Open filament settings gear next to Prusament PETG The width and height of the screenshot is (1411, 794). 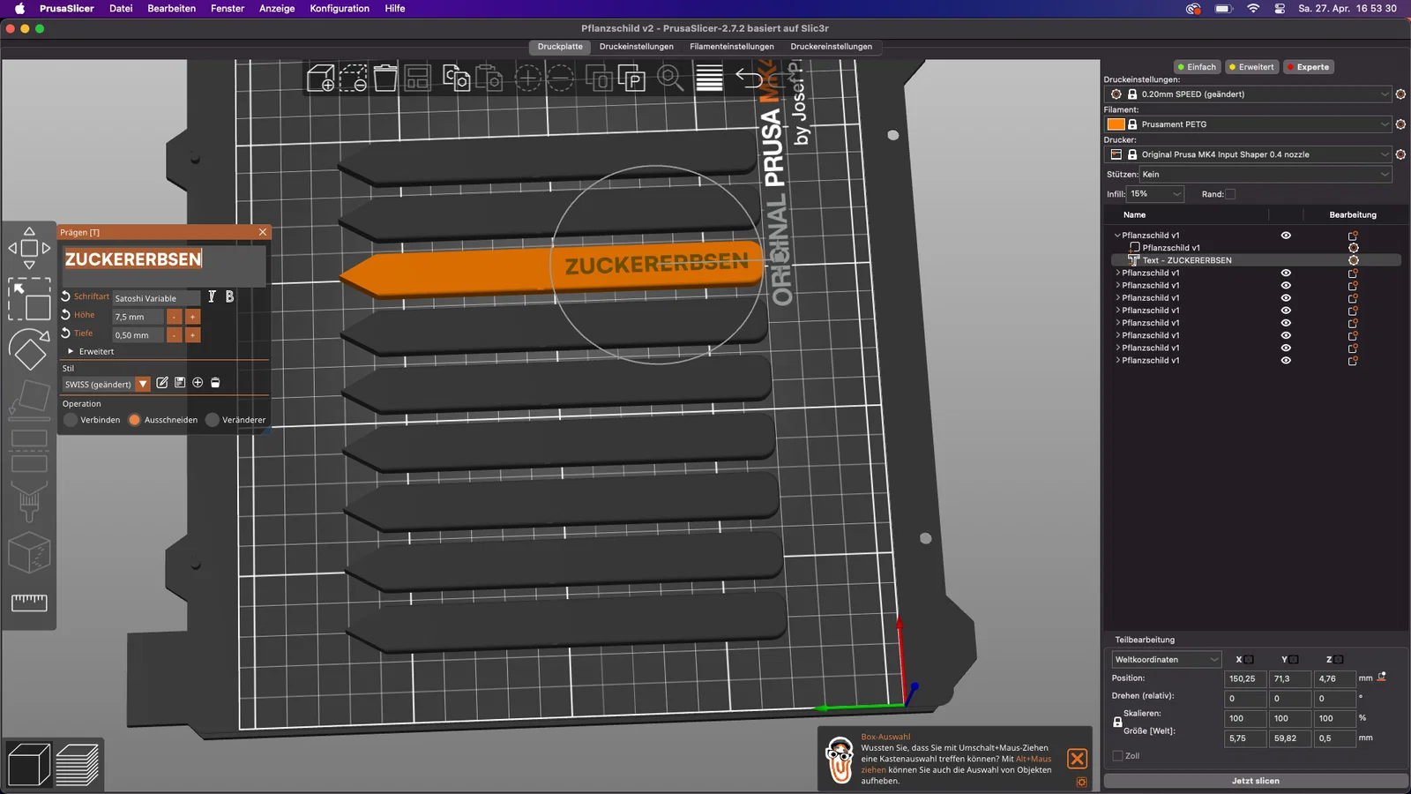point(1400,124)
